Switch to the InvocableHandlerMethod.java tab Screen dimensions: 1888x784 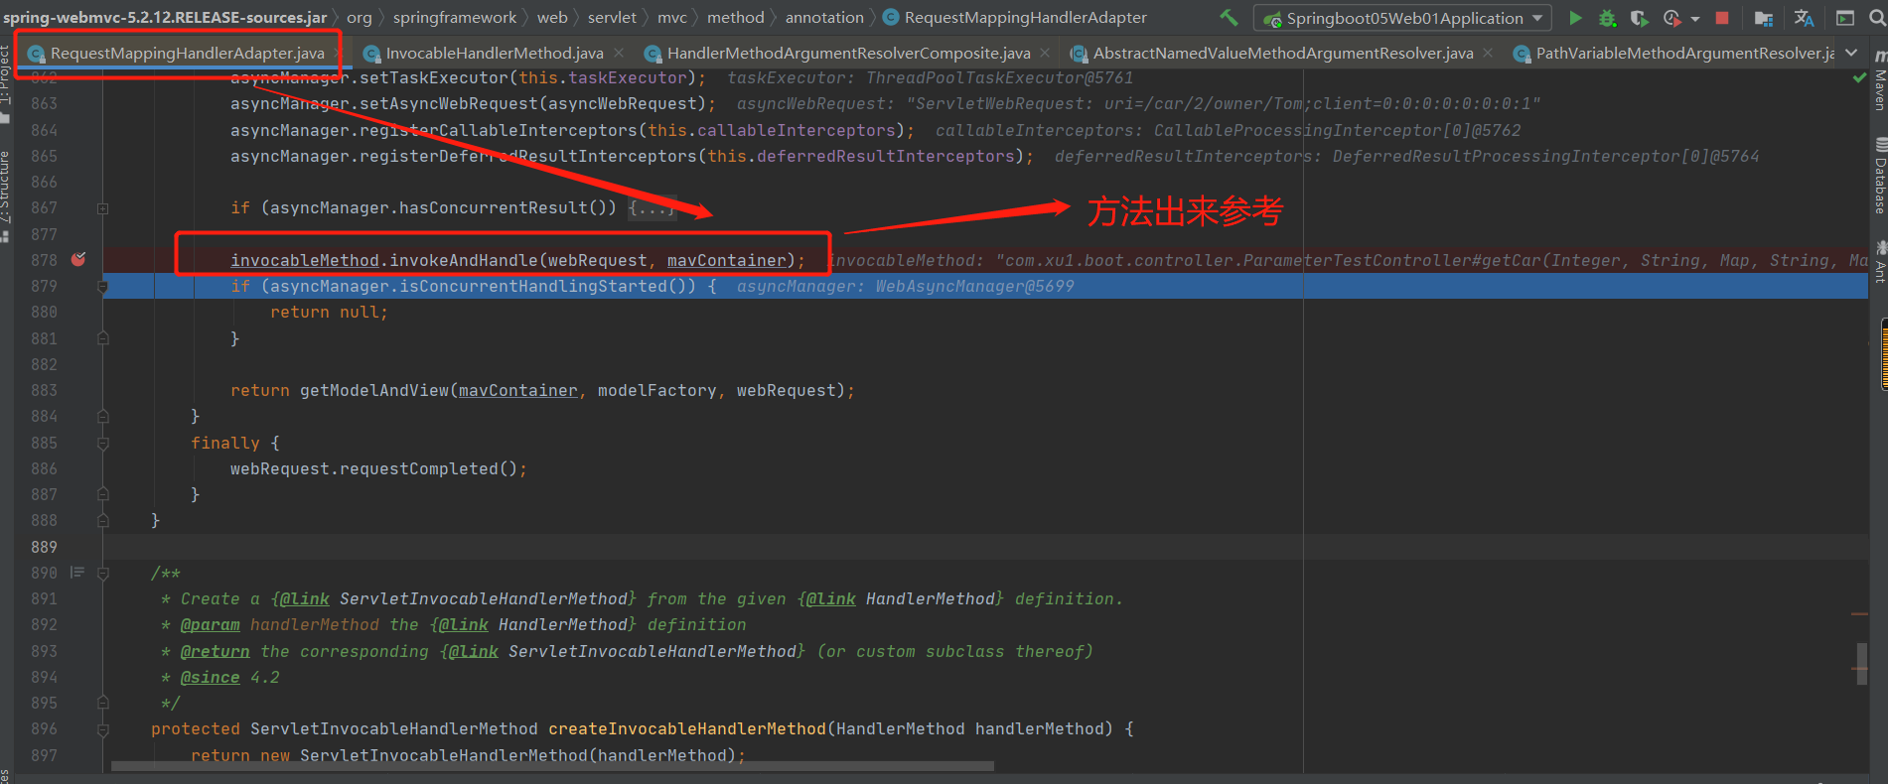point(494,54)
